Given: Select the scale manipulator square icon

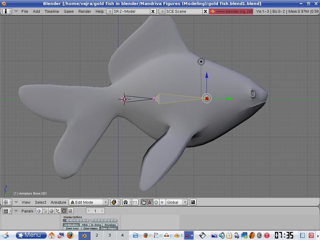Looking at the screenshot, I should [162, 202].
